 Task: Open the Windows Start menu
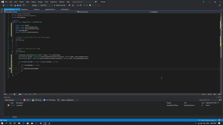pyautogui.click(x=2, y=123)
